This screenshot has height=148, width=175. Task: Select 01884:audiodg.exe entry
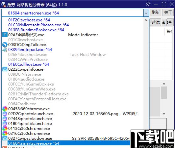73,79
